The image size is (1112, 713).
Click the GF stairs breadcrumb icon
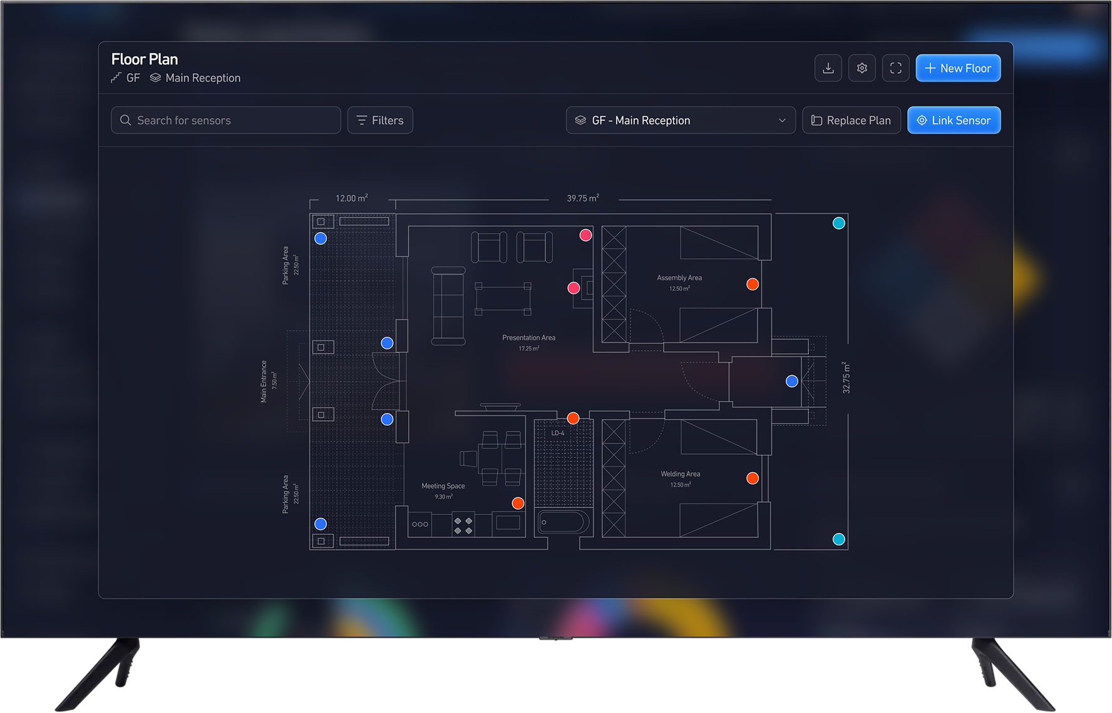(116, 78)
